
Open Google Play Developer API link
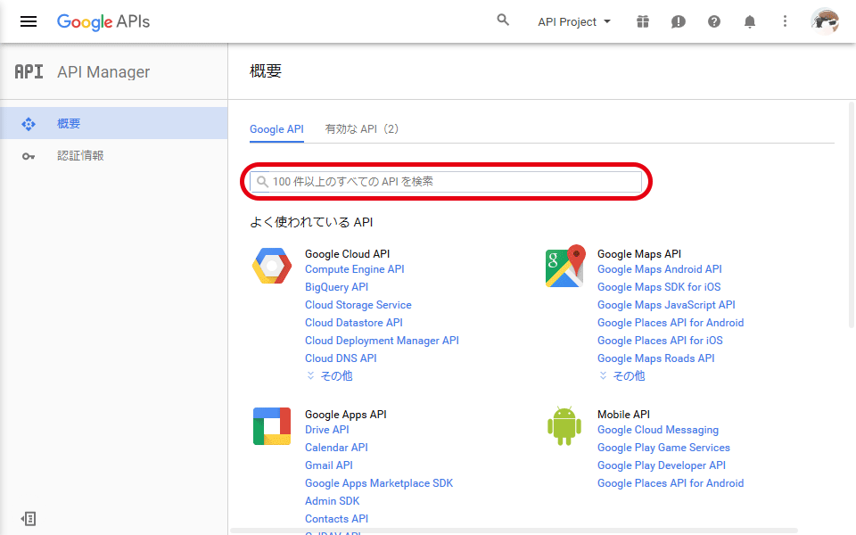pos(661,465)
